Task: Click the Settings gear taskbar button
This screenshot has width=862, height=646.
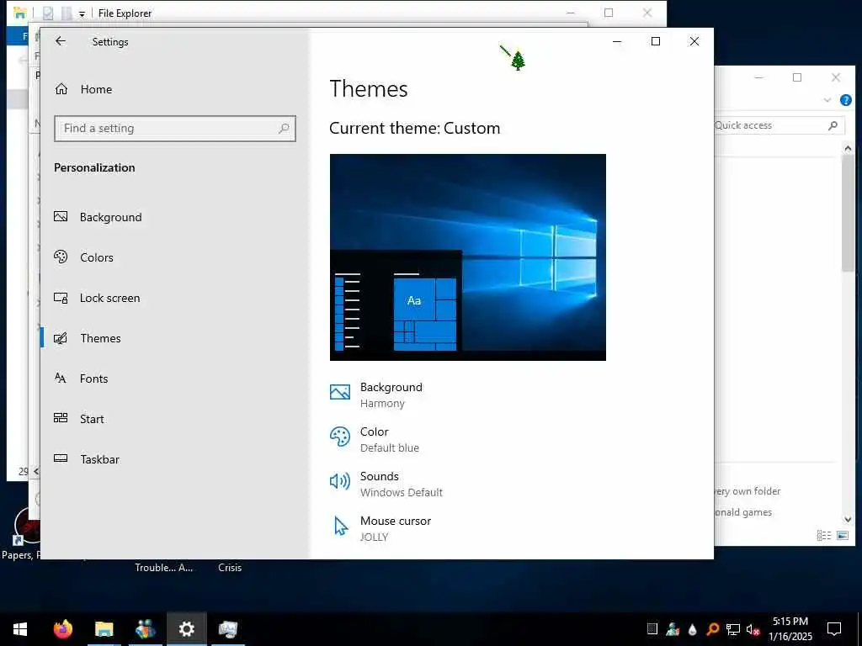Action: pos(186,629)
